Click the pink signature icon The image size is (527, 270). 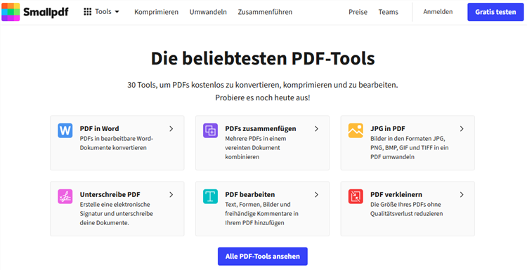[65, 196]
